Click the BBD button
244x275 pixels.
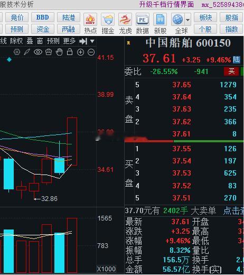click(x=43, y=17)
